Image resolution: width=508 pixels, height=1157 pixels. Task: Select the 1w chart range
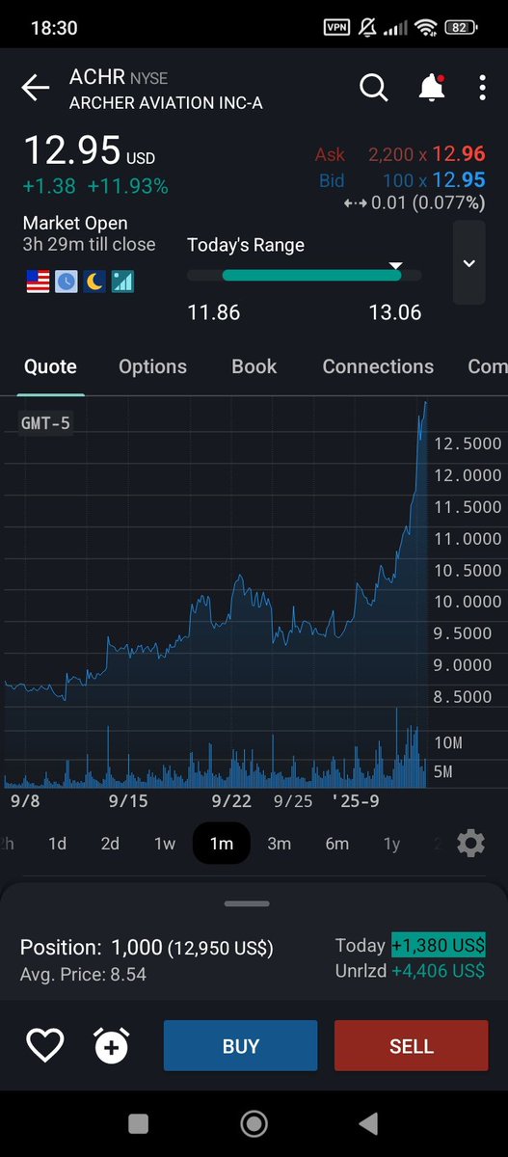coord(165,844)
